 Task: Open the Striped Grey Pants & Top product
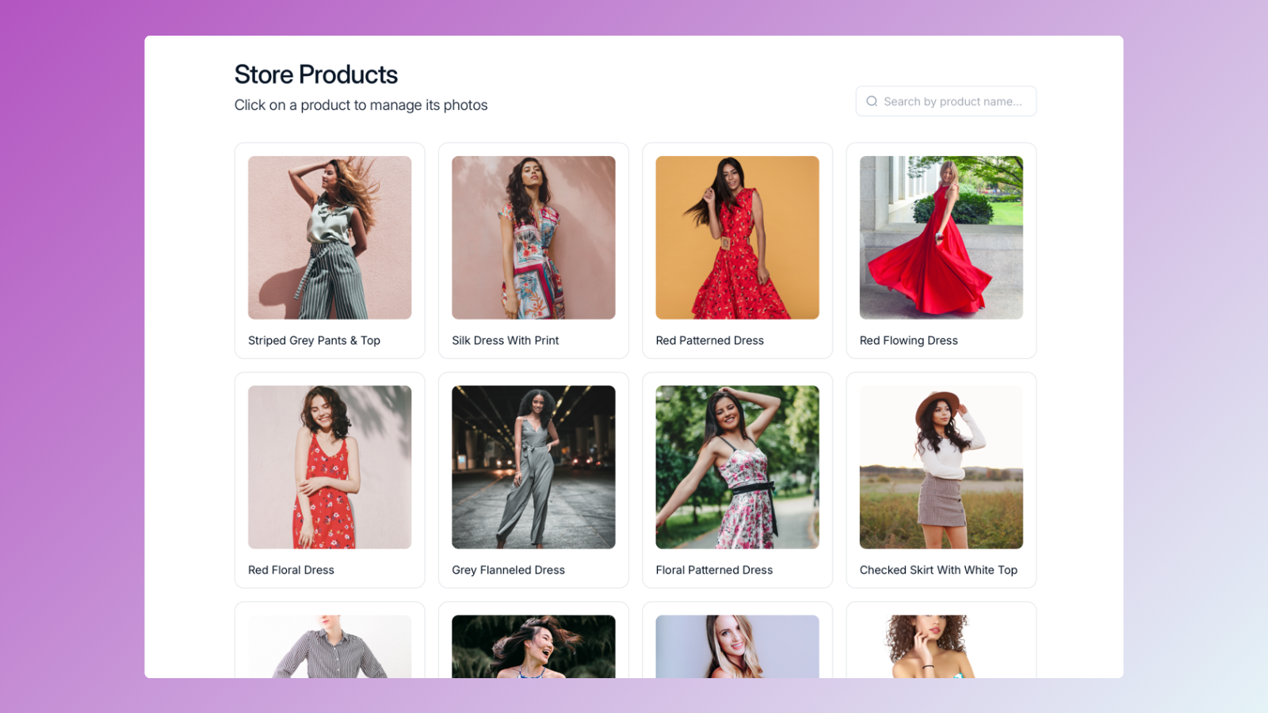point(329,238)
